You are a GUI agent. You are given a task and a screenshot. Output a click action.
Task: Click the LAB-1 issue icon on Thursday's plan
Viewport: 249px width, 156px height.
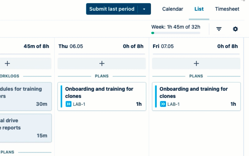pyautogui.click(x=68, y=104)
